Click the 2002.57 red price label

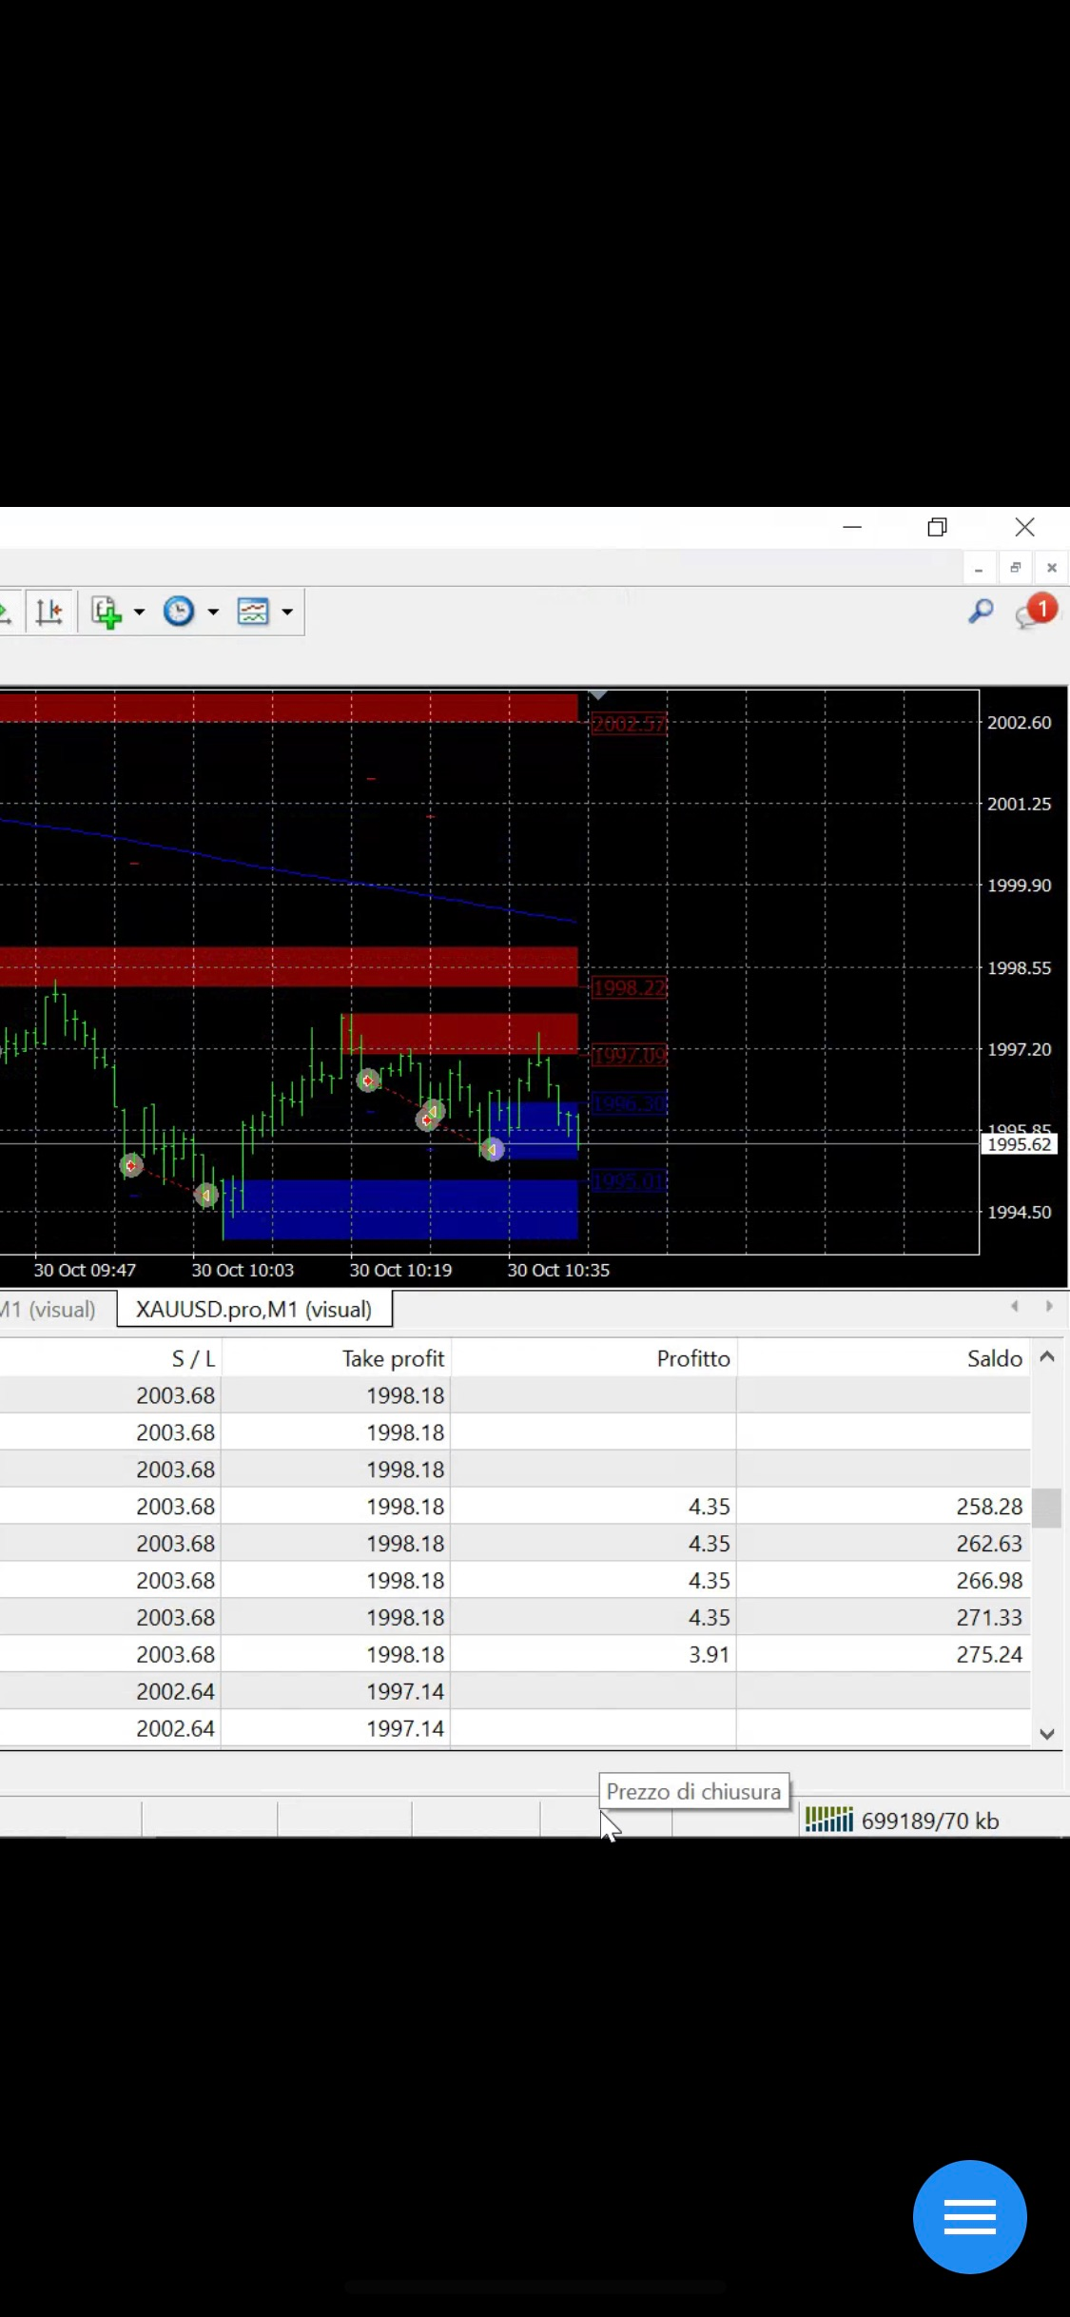coord(629,724)
